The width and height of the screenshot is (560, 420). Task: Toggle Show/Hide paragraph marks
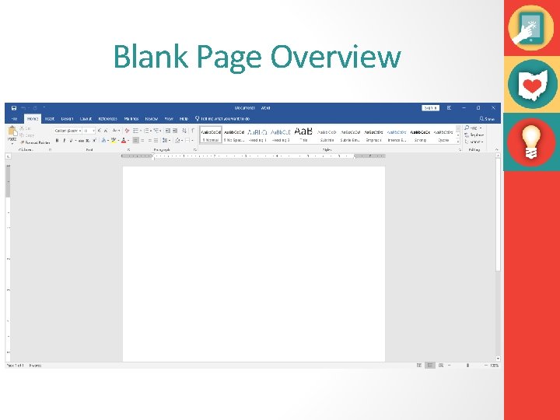pyautogui.click(x=193, y=131)
